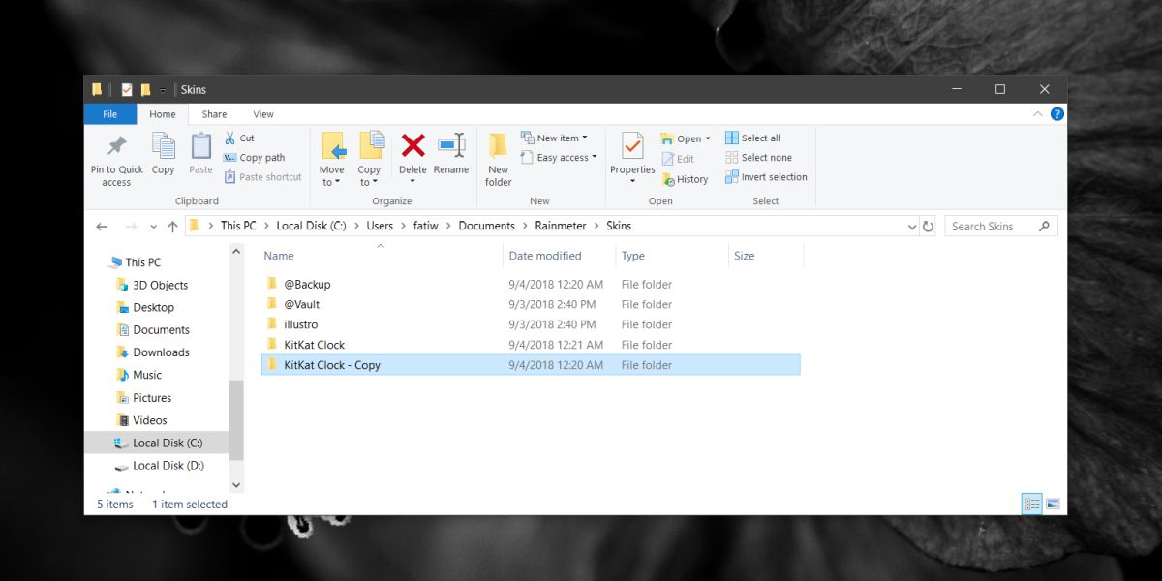Click the Copy ribbon button

163,155
